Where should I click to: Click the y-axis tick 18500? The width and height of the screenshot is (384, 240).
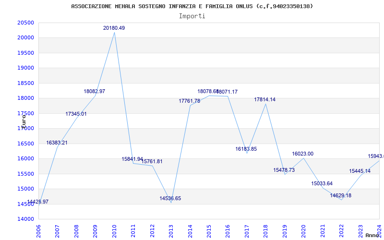(x=26, y=83)
